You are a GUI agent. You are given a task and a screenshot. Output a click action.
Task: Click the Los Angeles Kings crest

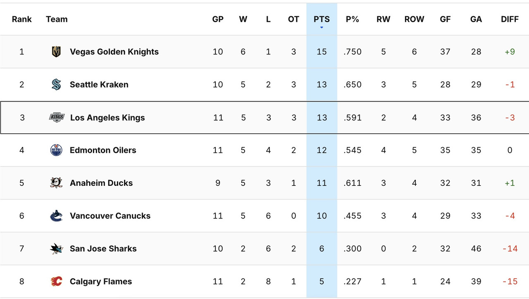pyautogui.click(x=57, y=117)
